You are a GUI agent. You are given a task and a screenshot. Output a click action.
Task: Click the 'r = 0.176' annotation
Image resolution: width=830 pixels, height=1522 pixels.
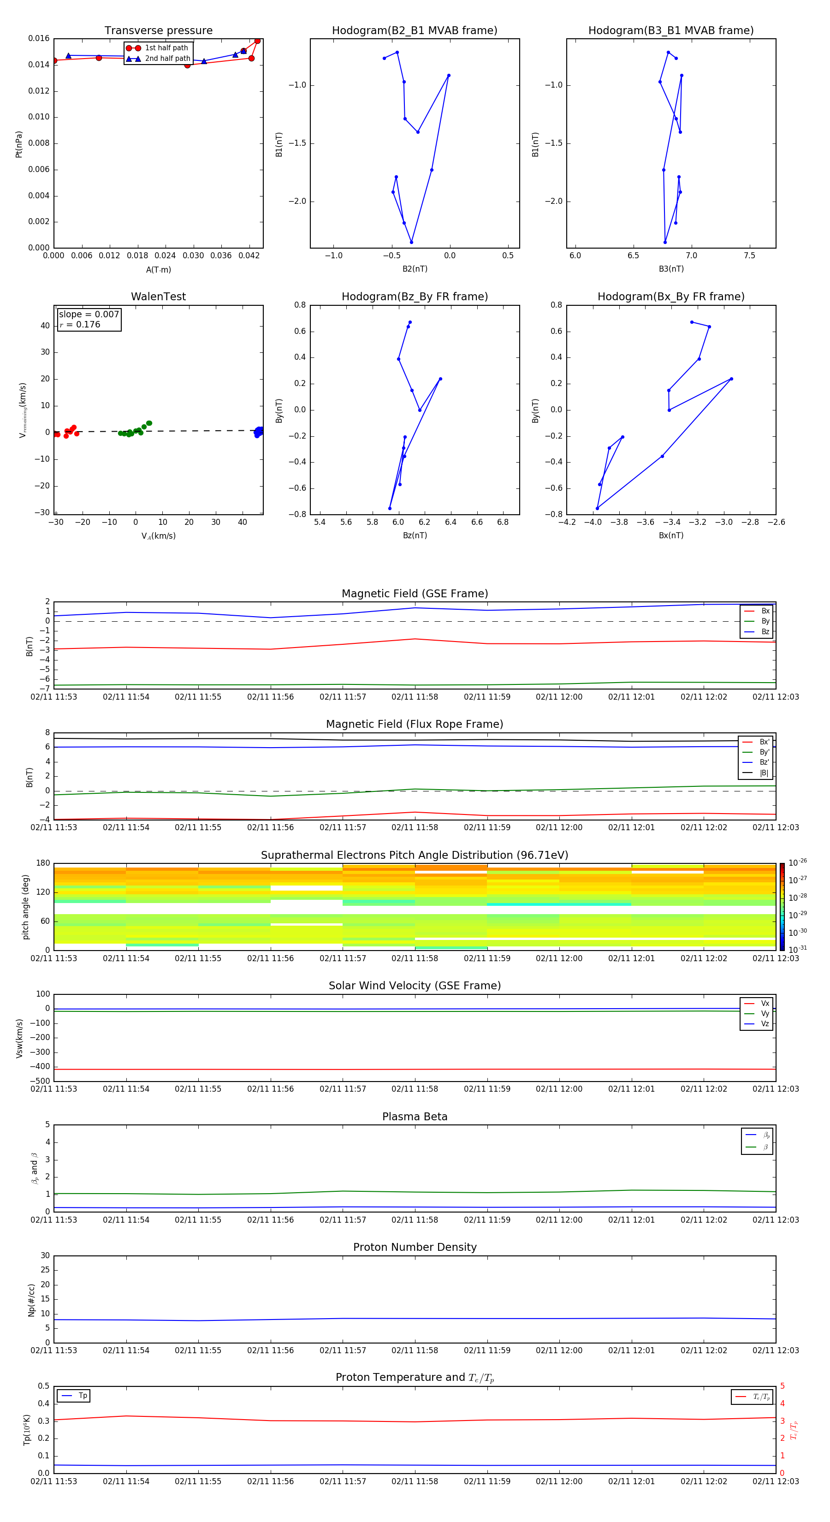(x=80, y=324)
